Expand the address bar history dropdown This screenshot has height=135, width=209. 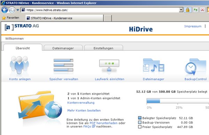(x=181, y=10)
